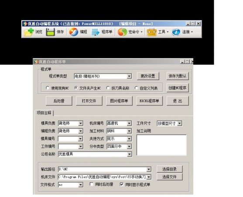
Task: Open the 连接 dropdown arrow
Action: (192, 32)
